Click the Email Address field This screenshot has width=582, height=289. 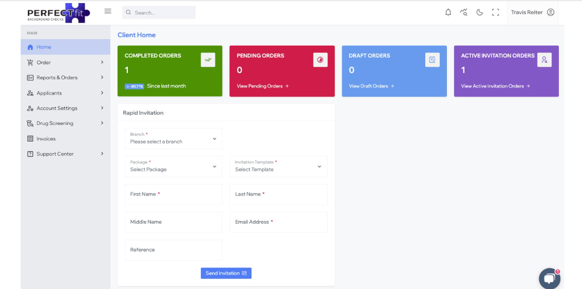(278, 222)
